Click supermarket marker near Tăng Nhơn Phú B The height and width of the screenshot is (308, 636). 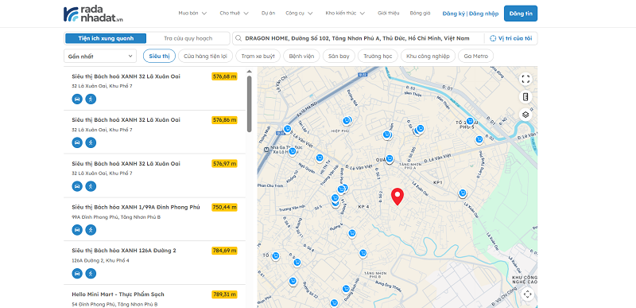coord(363,253)
